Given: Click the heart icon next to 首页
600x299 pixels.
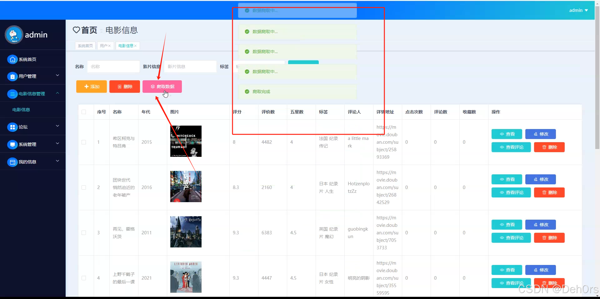Looking at the screenshot, I should pos(76,30).
